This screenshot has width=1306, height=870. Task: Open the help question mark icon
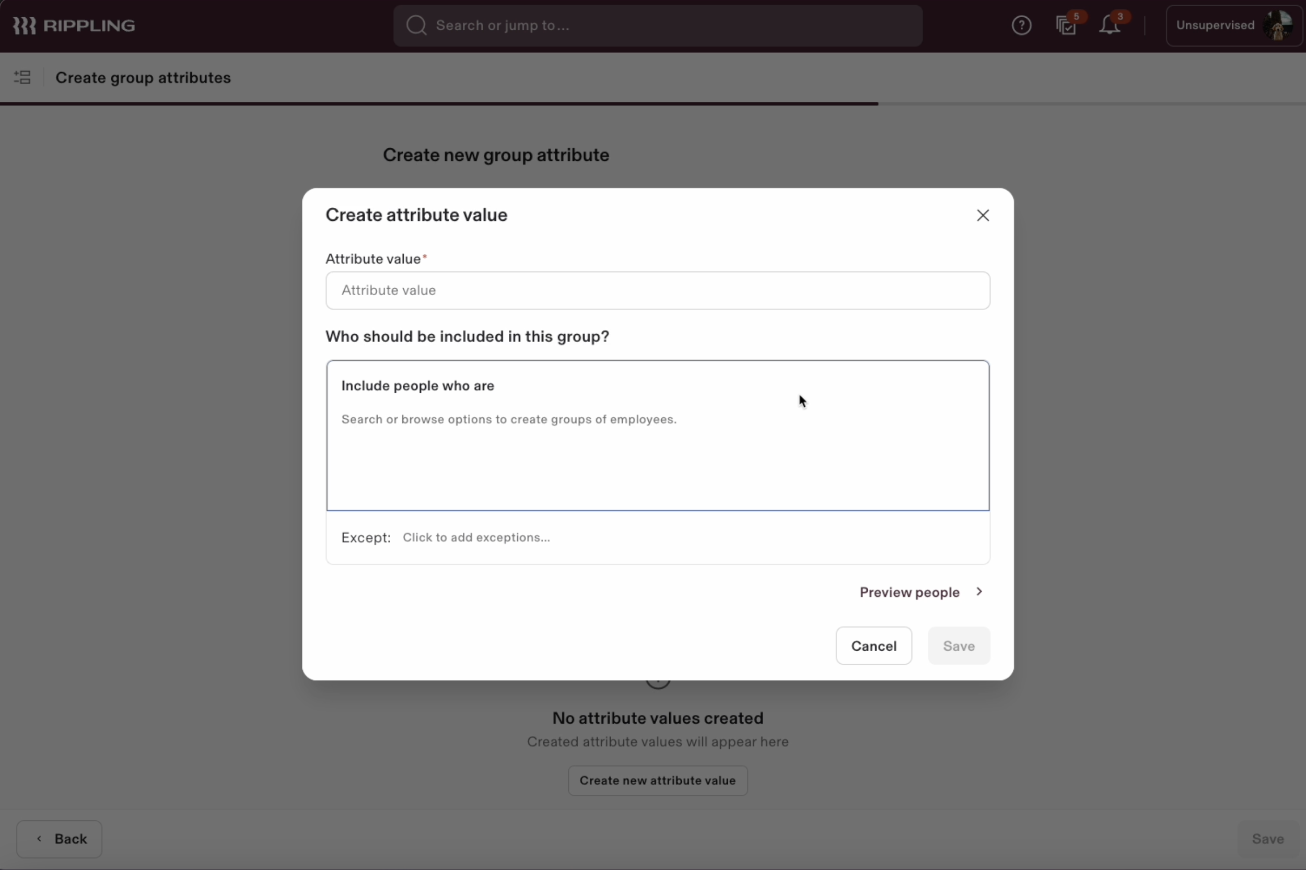coord(1021,26)
